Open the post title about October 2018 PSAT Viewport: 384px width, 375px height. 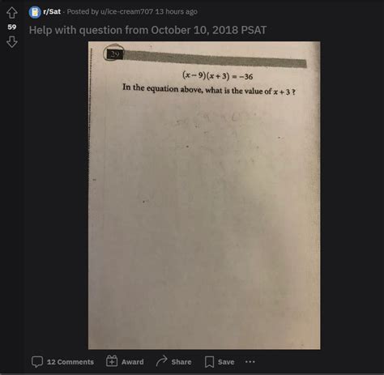147,30
